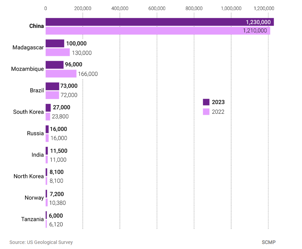Image resolution: width=302 pixels, height=249 pixels.
Task: Click Madagascar's 2022 bar
Action: point(57,52)
